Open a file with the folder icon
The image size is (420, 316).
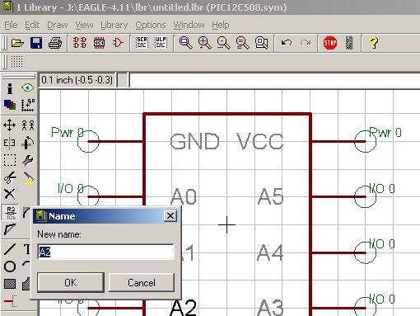pyautogui.click(x=17, y=43)
